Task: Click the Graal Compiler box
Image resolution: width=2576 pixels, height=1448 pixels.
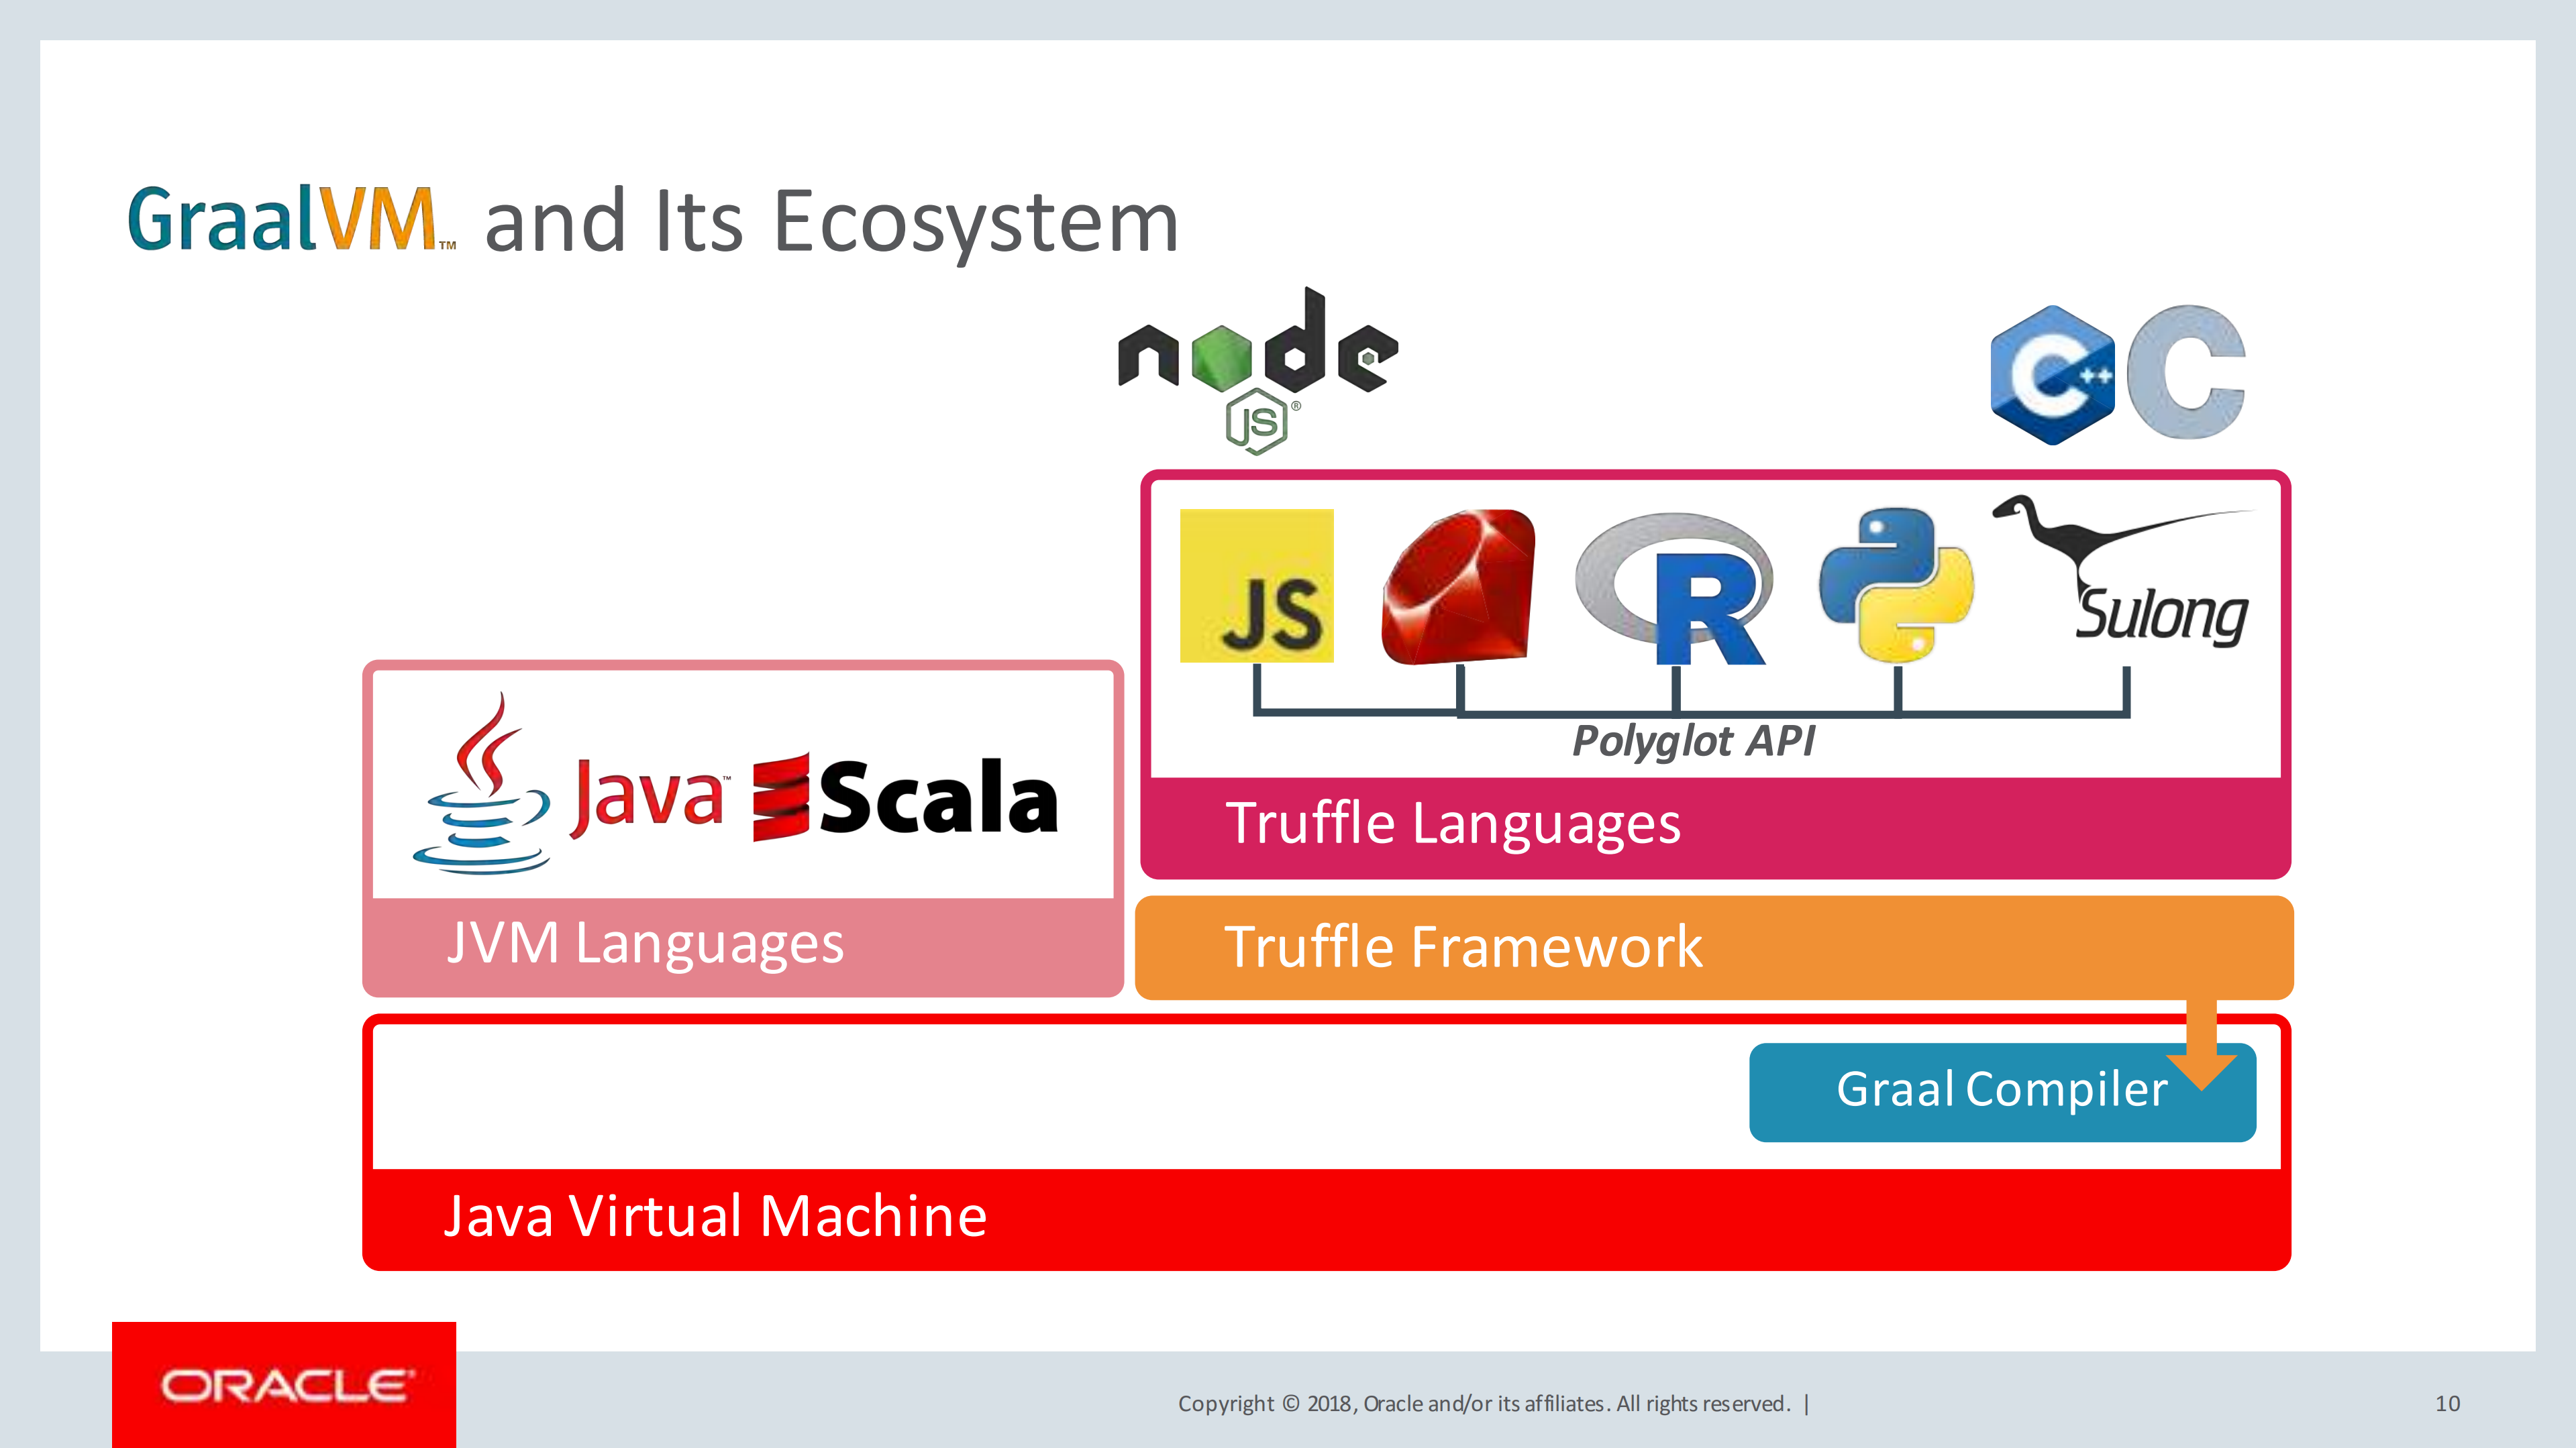Action: (1980, 1091)
